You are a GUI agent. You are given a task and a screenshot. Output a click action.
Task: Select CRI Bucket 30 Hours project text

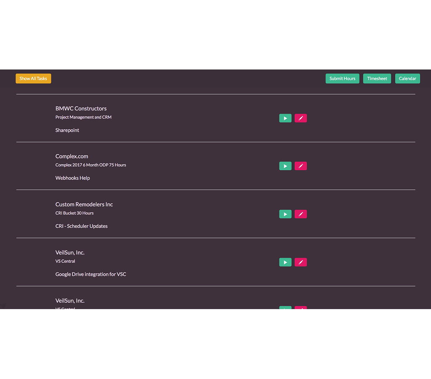tap(74, 213)
